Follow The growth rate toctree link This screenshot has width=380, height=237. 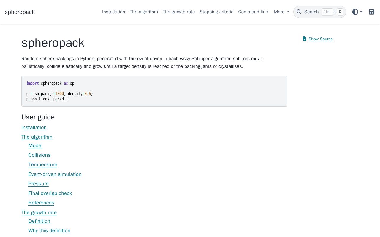(x=39, y=212)
